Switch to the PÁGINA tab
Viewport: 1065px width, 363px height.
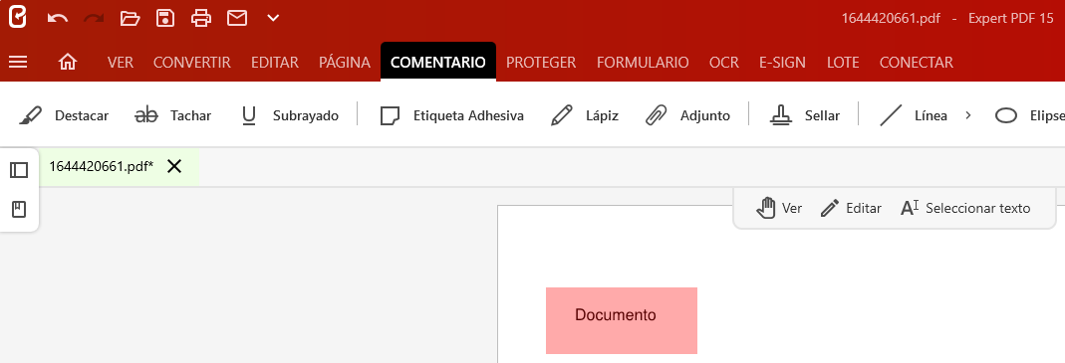pyautogui.click(x=345, y=63)
